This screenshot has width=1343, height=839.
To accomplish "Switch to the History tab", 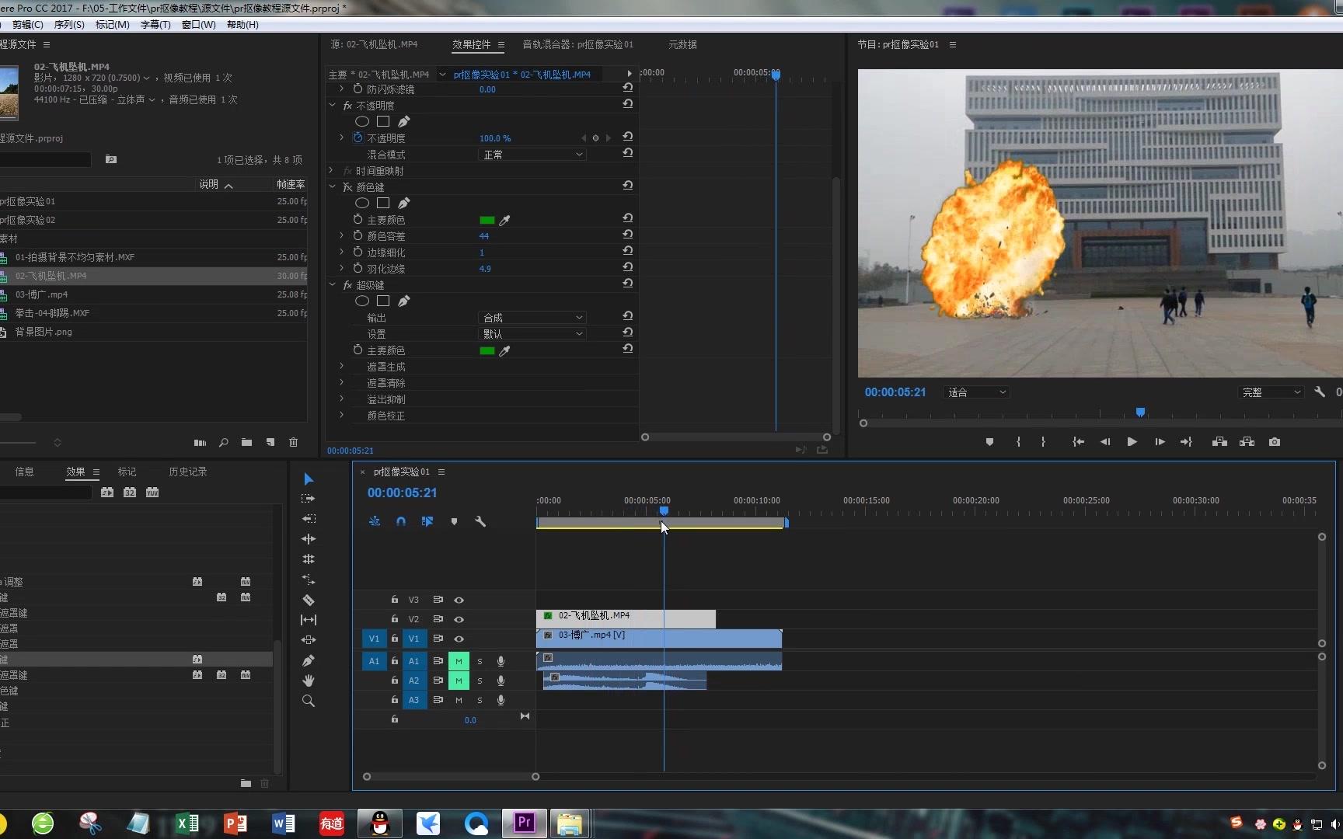I will [x=188, y=472].
